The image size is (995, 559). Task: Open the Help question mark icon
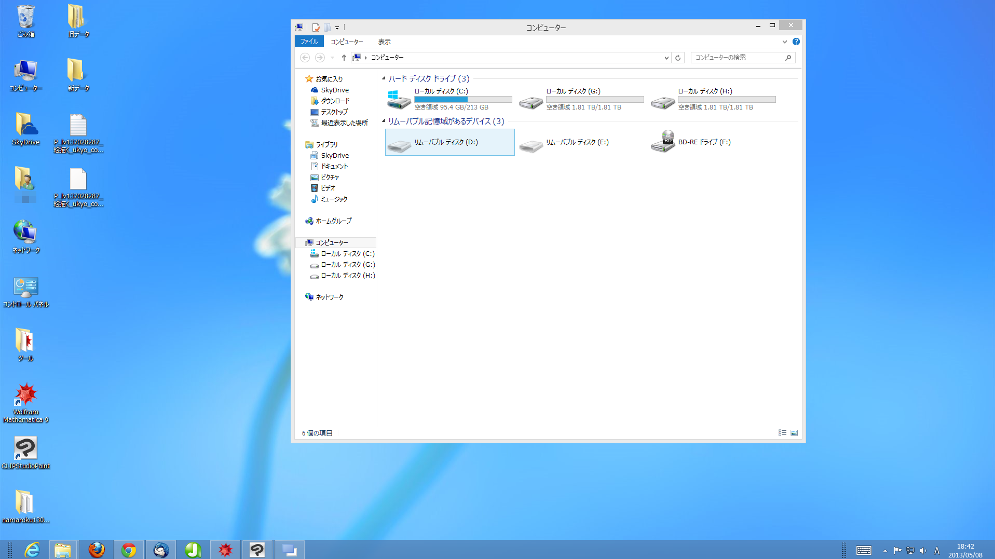click(x=796, y=42)
